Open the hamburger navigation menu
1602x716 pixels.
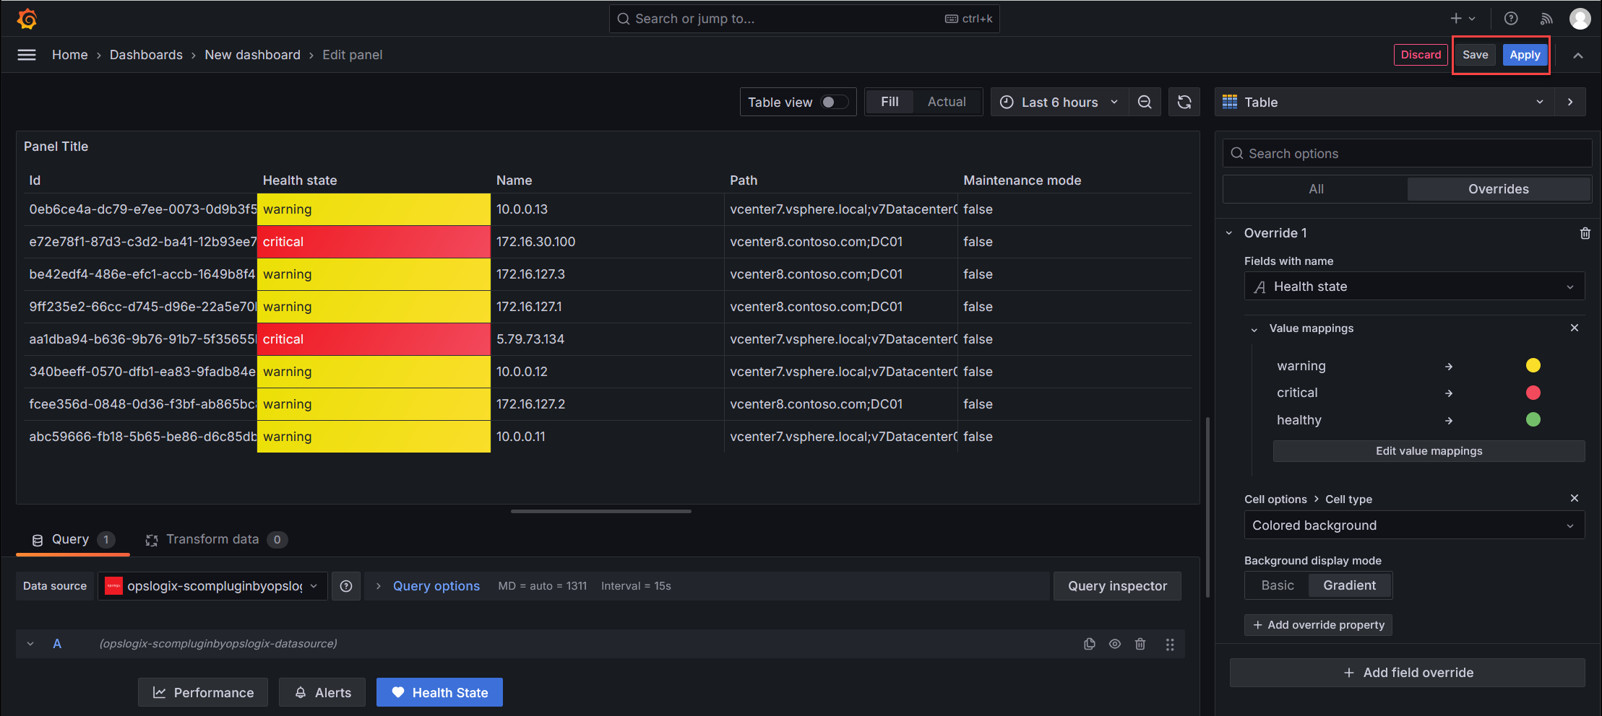click(27, 55)
